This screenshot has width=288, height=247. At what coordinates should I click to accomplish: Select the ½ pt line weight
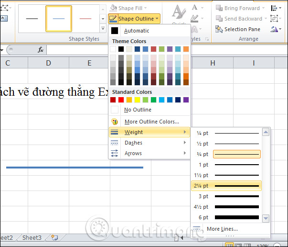click(x=226, y=144)
